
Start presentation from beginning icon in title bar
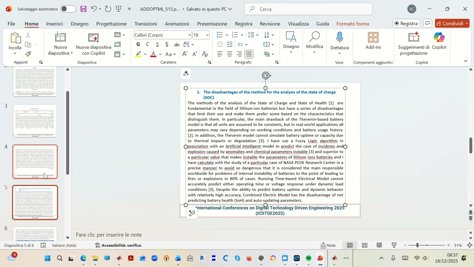point(119,9)
